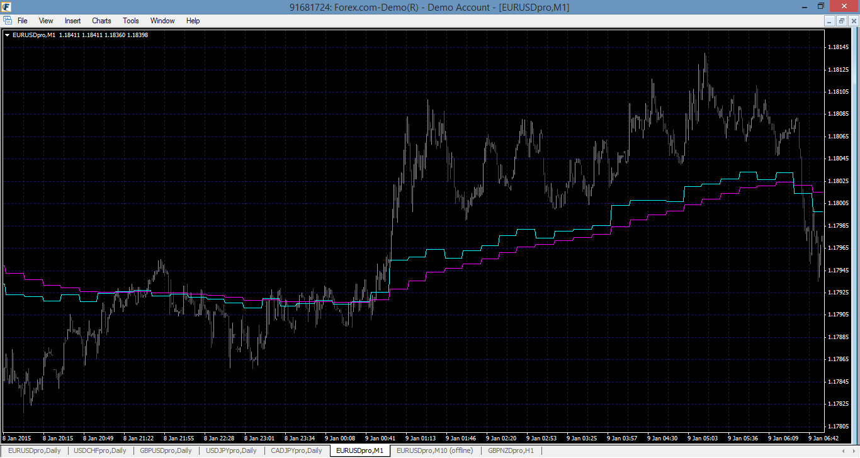Screen dimensions: 860x458
Task: Open the Window menu
Action: coord(162,21)
